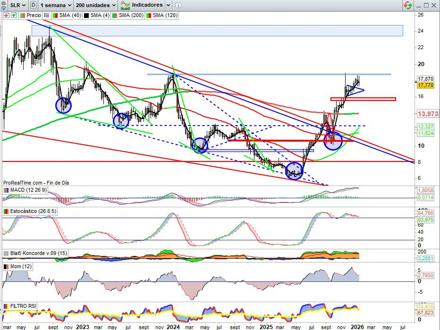Viewport: 440px width, 330px height.
Task: Click the black SMA (4) color swatch
Action: [x=86, y=15]
